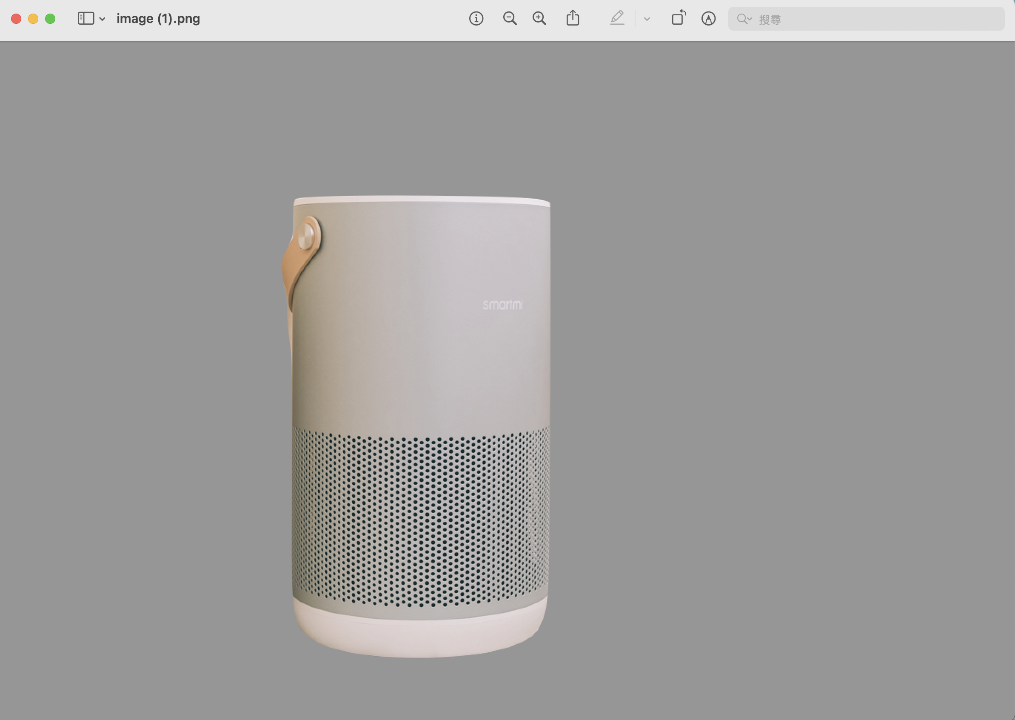Rotate the image left
The image size is (1015, 720).
[x=678, y=19]
